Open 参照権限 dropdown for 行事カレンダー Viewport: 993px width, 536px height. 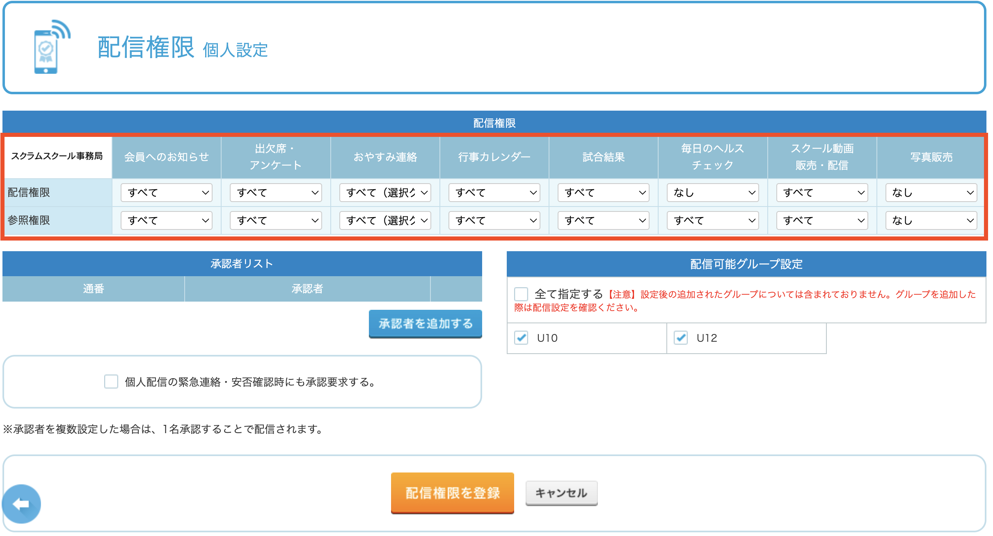tap(494, 220)
